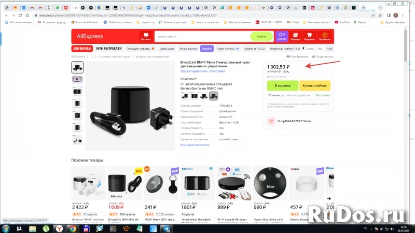Image resolution: width=415 pixels, height=233 pixels.
Task: Open the Каталог catalog icon
Action: tap(146, 36)
